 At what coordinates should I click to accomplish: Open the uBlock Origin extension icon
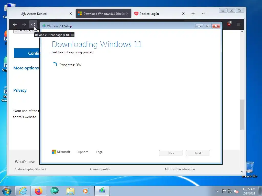(229, 24)
